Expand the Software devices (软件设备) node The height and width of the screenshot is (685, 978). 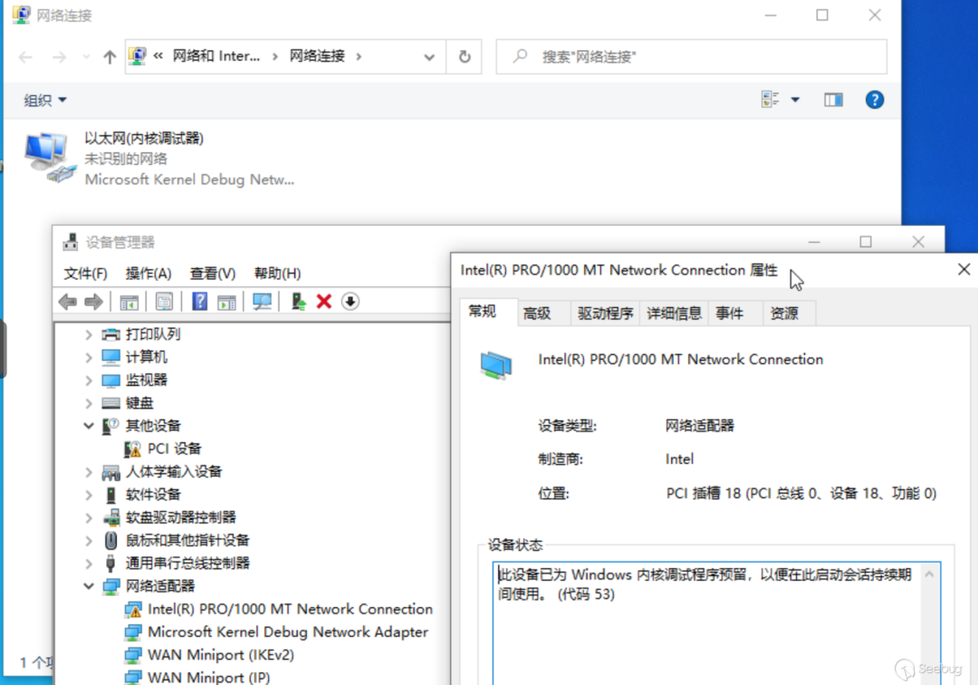[89, 496]
